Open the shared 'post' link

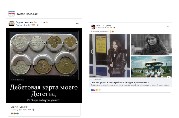[45, 22]
